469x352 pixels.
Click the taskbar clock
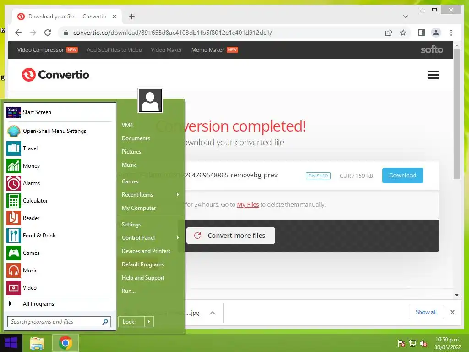tap(447, 343)
